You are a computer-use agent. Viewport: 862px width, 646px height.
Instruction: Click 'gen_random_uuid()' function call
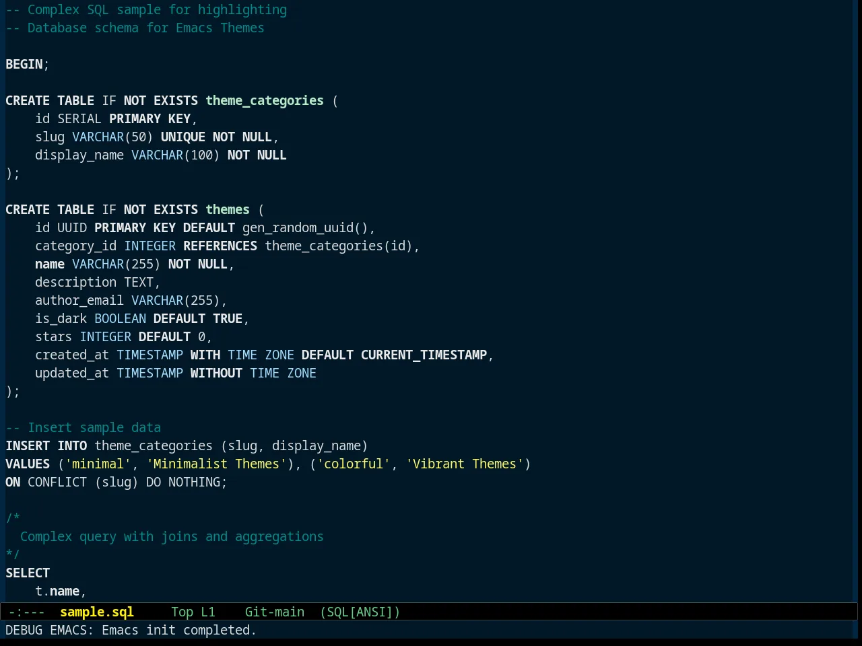pos(305,227)
